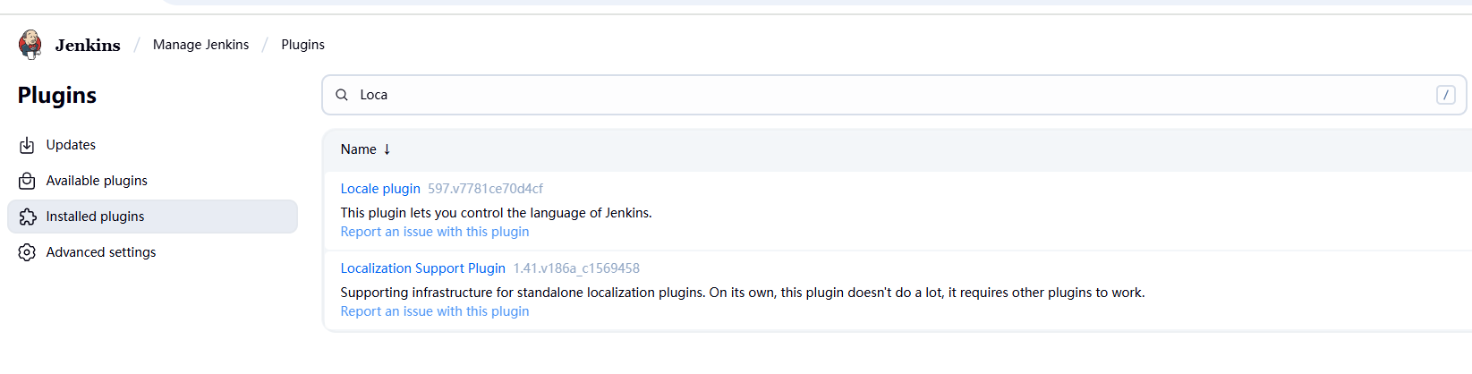The height and width of the screenshot is (374, 1472).
Task: Open the Localization Support Plugin link
Action: click(422, 268)
